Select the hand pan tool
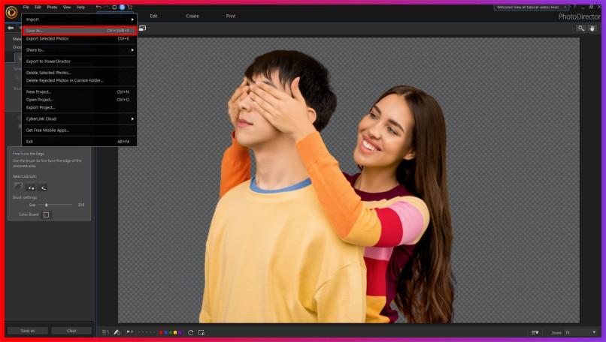The image size is (606, 342). 592,28
